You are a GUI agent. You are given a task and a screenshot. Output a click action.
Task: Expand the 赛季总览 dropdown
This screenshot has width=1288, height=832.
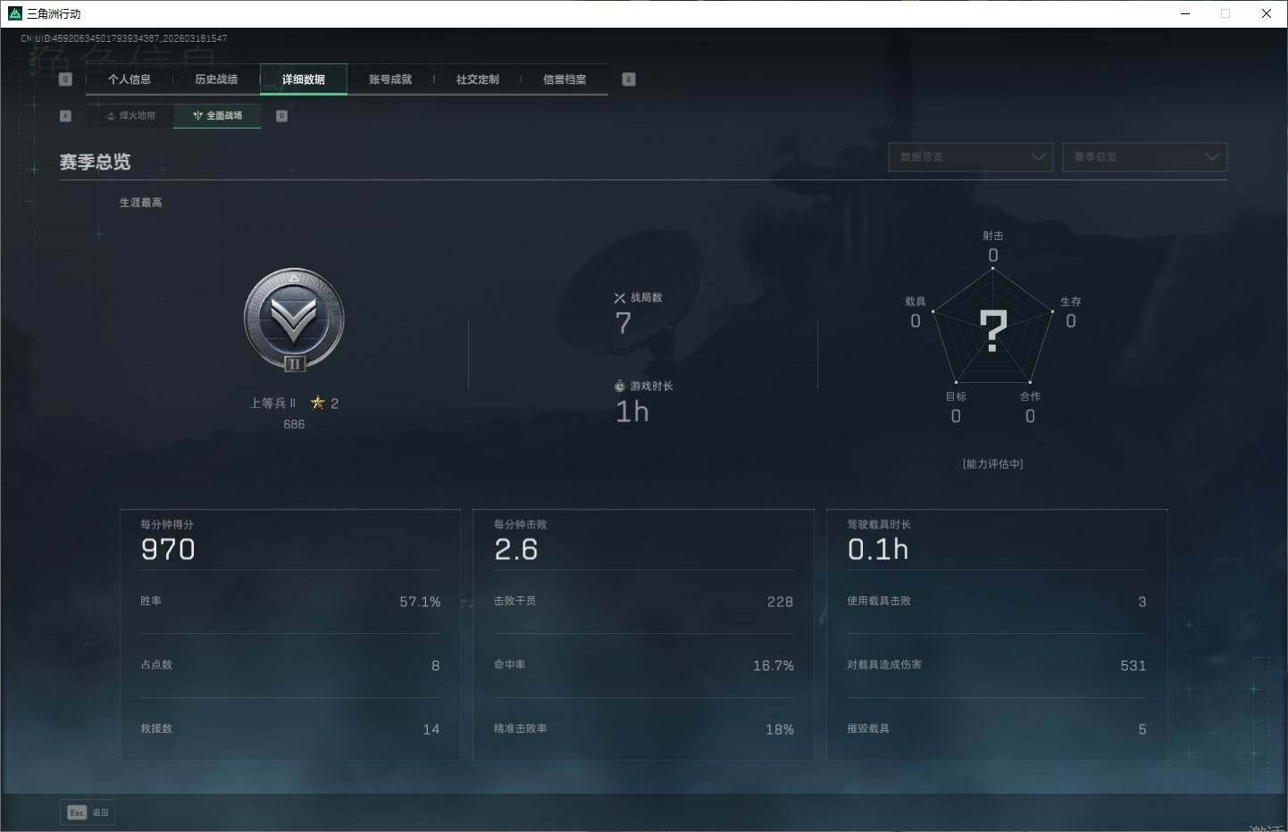(x=1144, y=157)
